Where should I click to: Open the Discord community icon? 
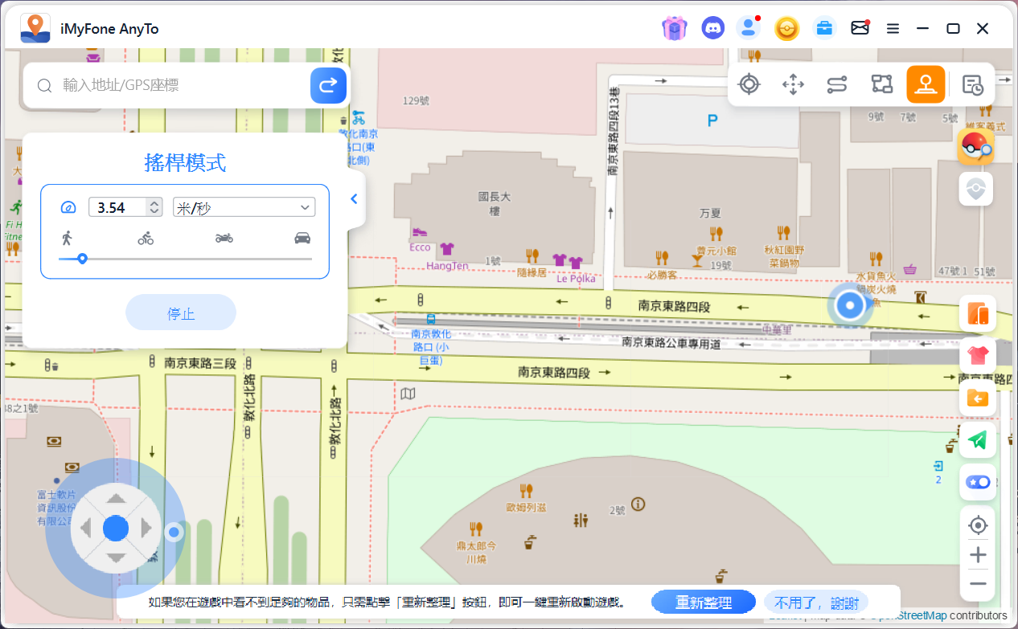click(x=712, y=29)
